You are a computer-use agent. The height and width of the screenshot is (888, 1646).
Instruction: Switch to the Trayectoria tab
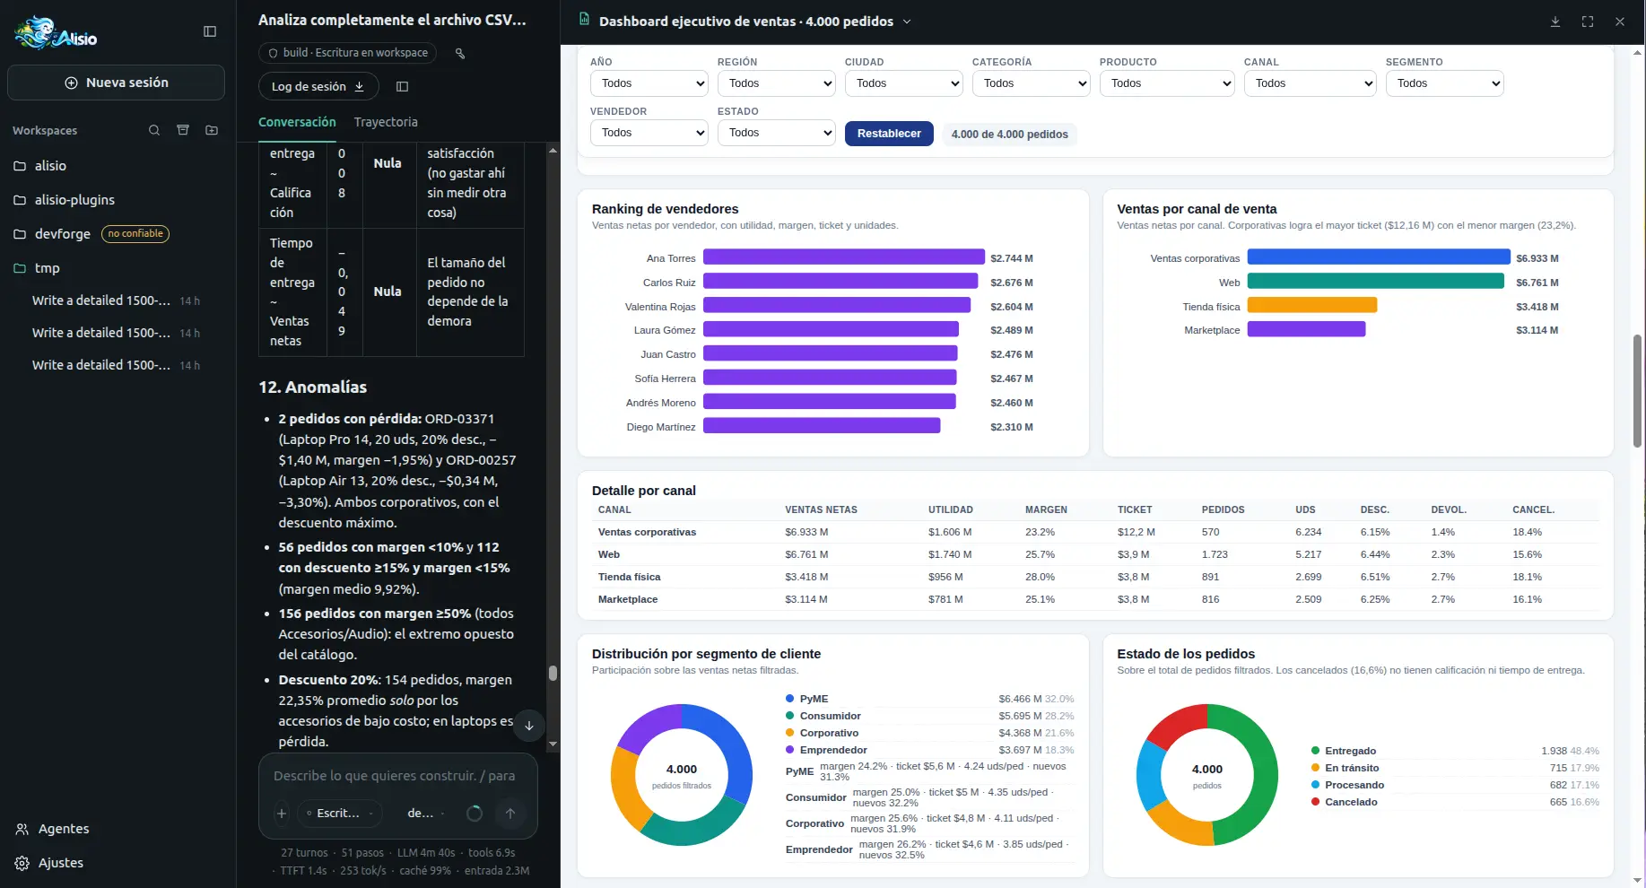386,122
